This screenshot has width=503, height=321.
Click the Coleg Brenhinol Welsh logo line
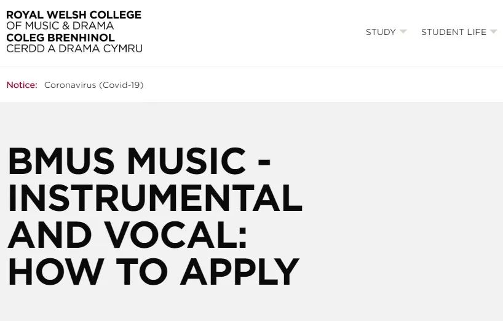click(x=60, y=38)
